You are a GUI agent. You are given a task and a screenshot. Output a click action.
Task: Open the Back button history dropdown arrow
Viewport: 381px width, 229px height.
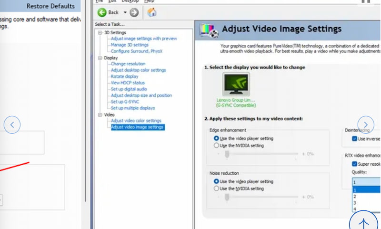(x=125, y=12)
